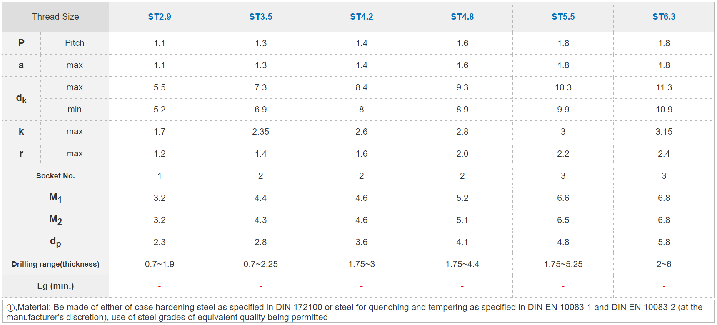The width and height of the screenshot is (717, 325).
Task: Click the Material footnote text
Action: coord(354,312)
